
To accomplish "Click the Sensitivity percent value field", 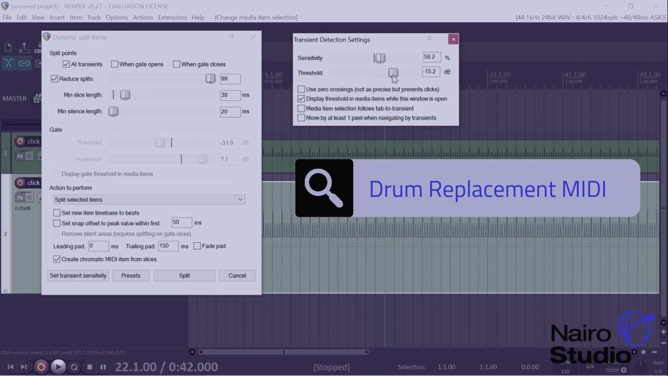I will click(432, 57).
